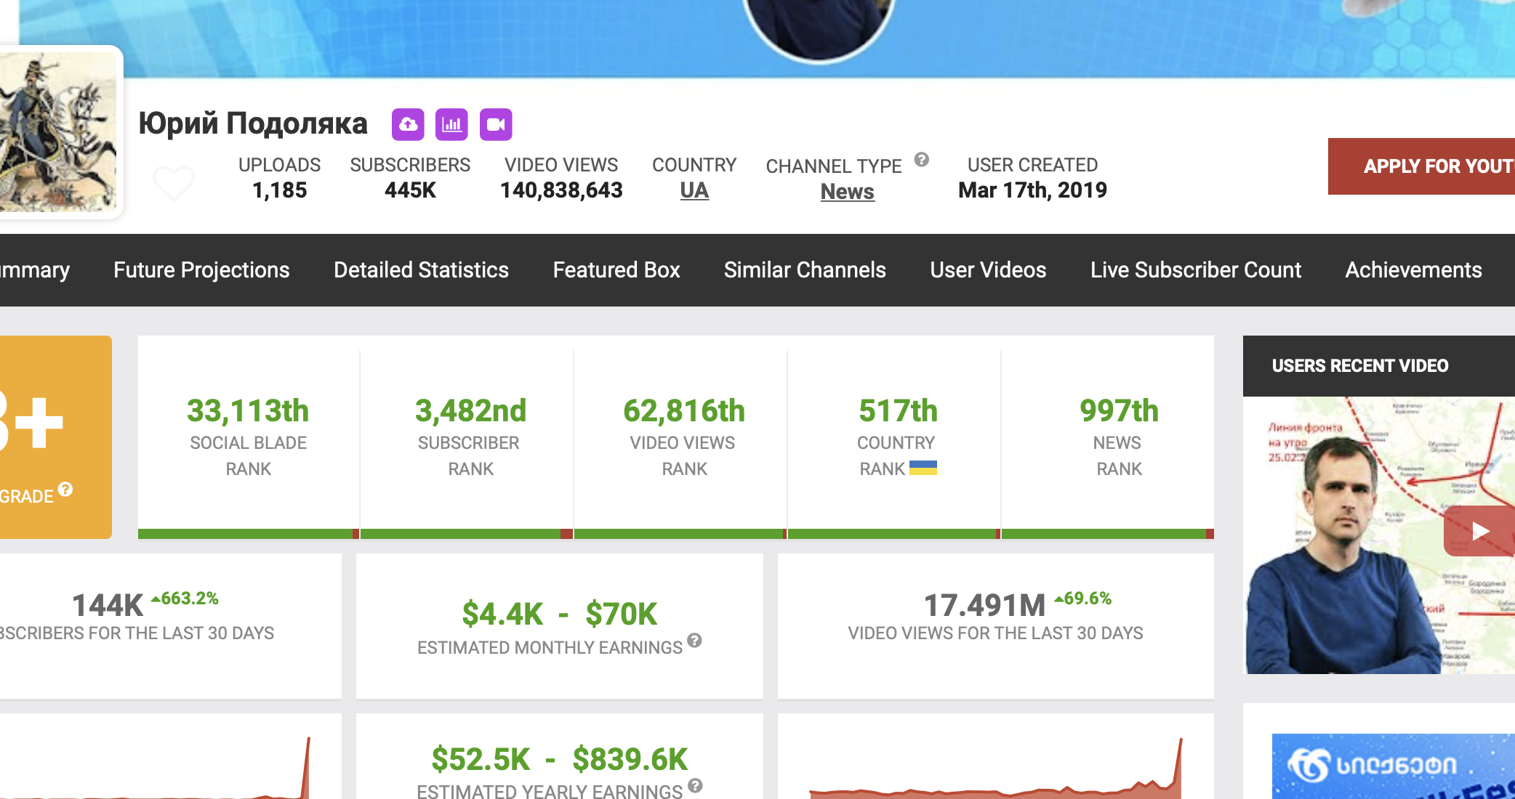Click the News channel type link

847,192
